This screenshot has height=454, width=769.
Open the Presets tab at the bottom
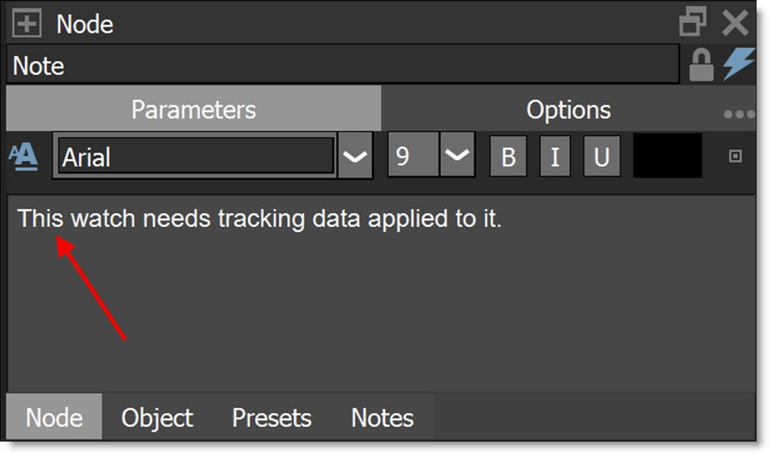[272, 418]
